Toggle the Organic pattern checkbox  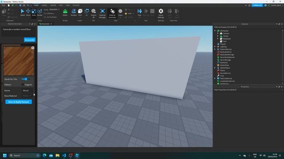click(x=23, y=84)
